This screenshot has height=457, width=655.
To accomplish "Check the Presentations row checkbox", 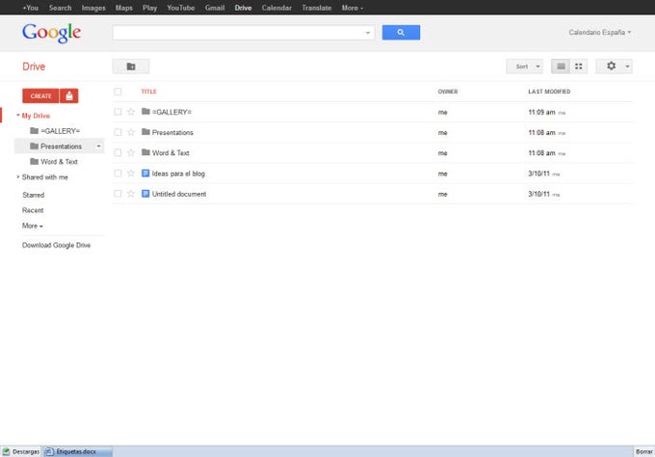I will click(x=118, y=132).
